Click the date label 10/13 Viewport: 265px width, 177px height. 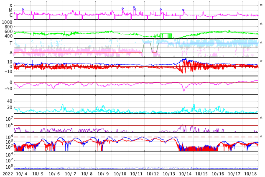click(x=169, y=174)
